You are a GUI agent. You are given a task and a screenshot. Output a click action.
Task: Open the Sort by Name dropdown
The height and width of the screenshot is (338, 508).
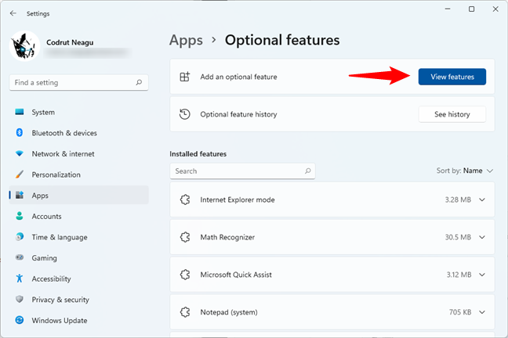pos(465,171)
